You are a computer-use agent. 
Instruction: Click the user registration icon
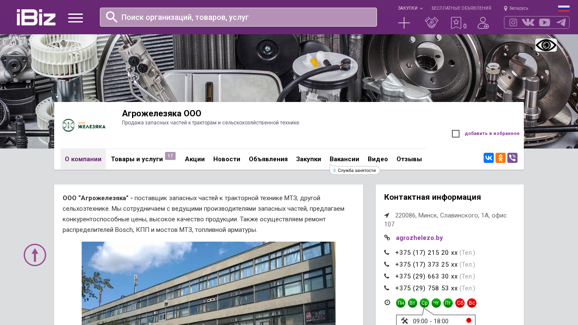(x=483, y=23)
